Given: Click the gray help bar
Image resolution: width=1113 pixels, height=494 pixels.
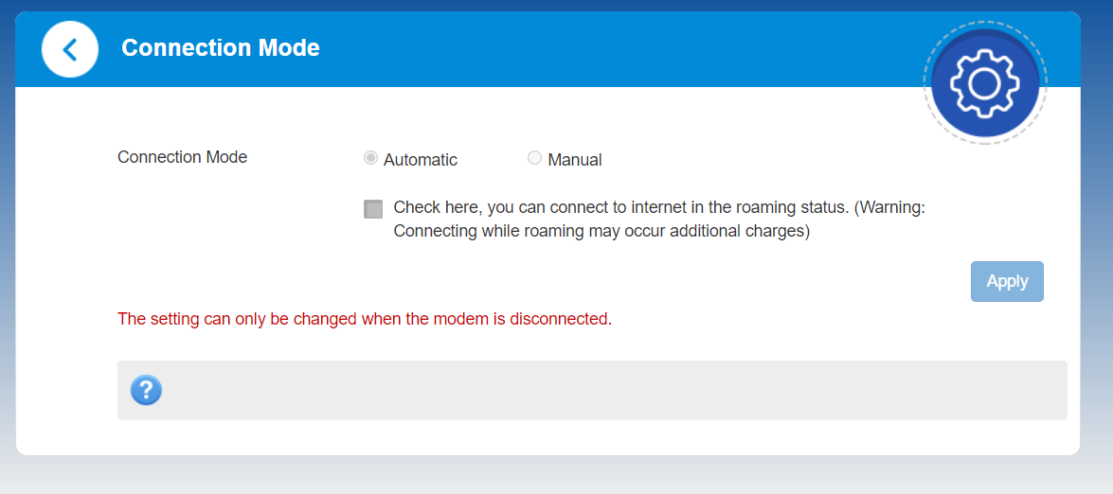Looking at the screenshot, I should click(x=606, y=390).
